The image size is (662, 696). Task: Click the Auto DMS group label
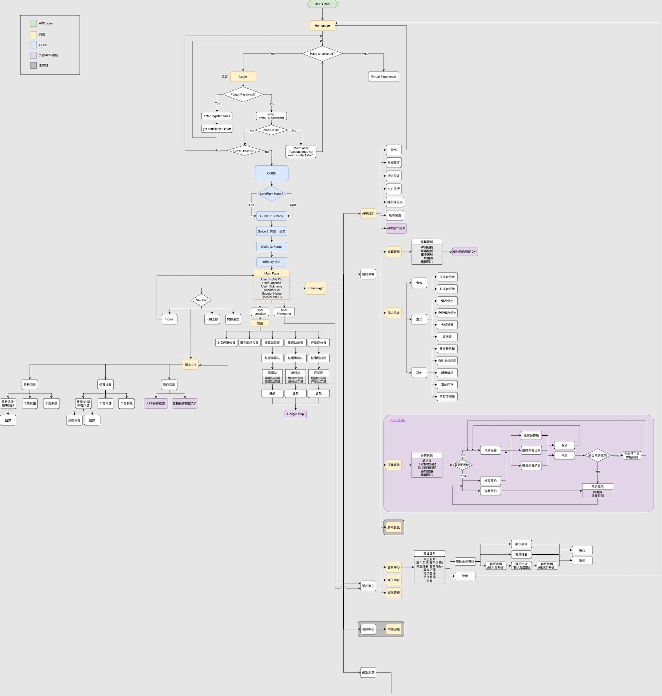pos(397,421)
